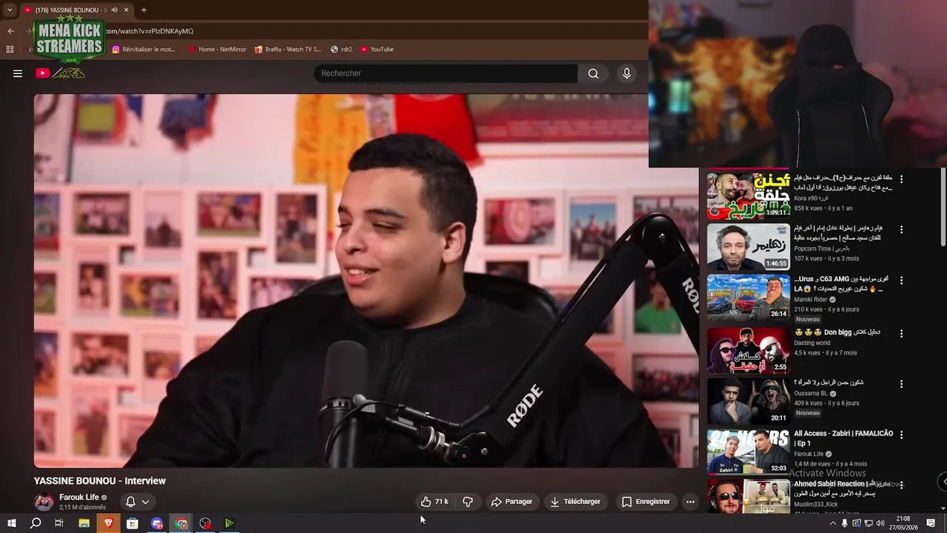Play the Popcorn Time 1:46:55 movie thumbnail
Viewport: 947px width, 533px height.
coord(748,247)
